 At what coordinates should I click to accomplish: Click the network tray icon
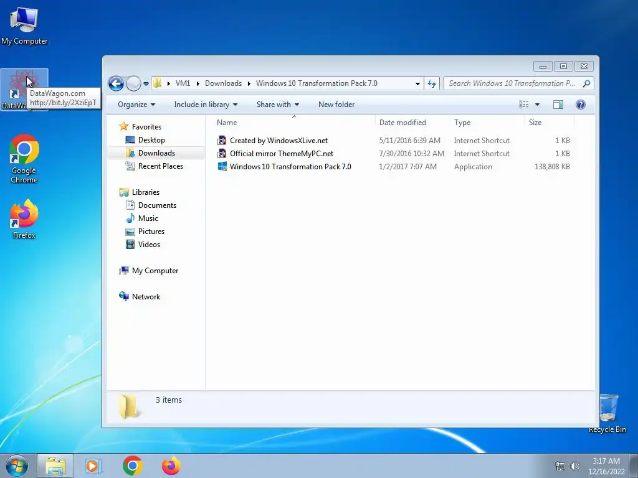560,466
